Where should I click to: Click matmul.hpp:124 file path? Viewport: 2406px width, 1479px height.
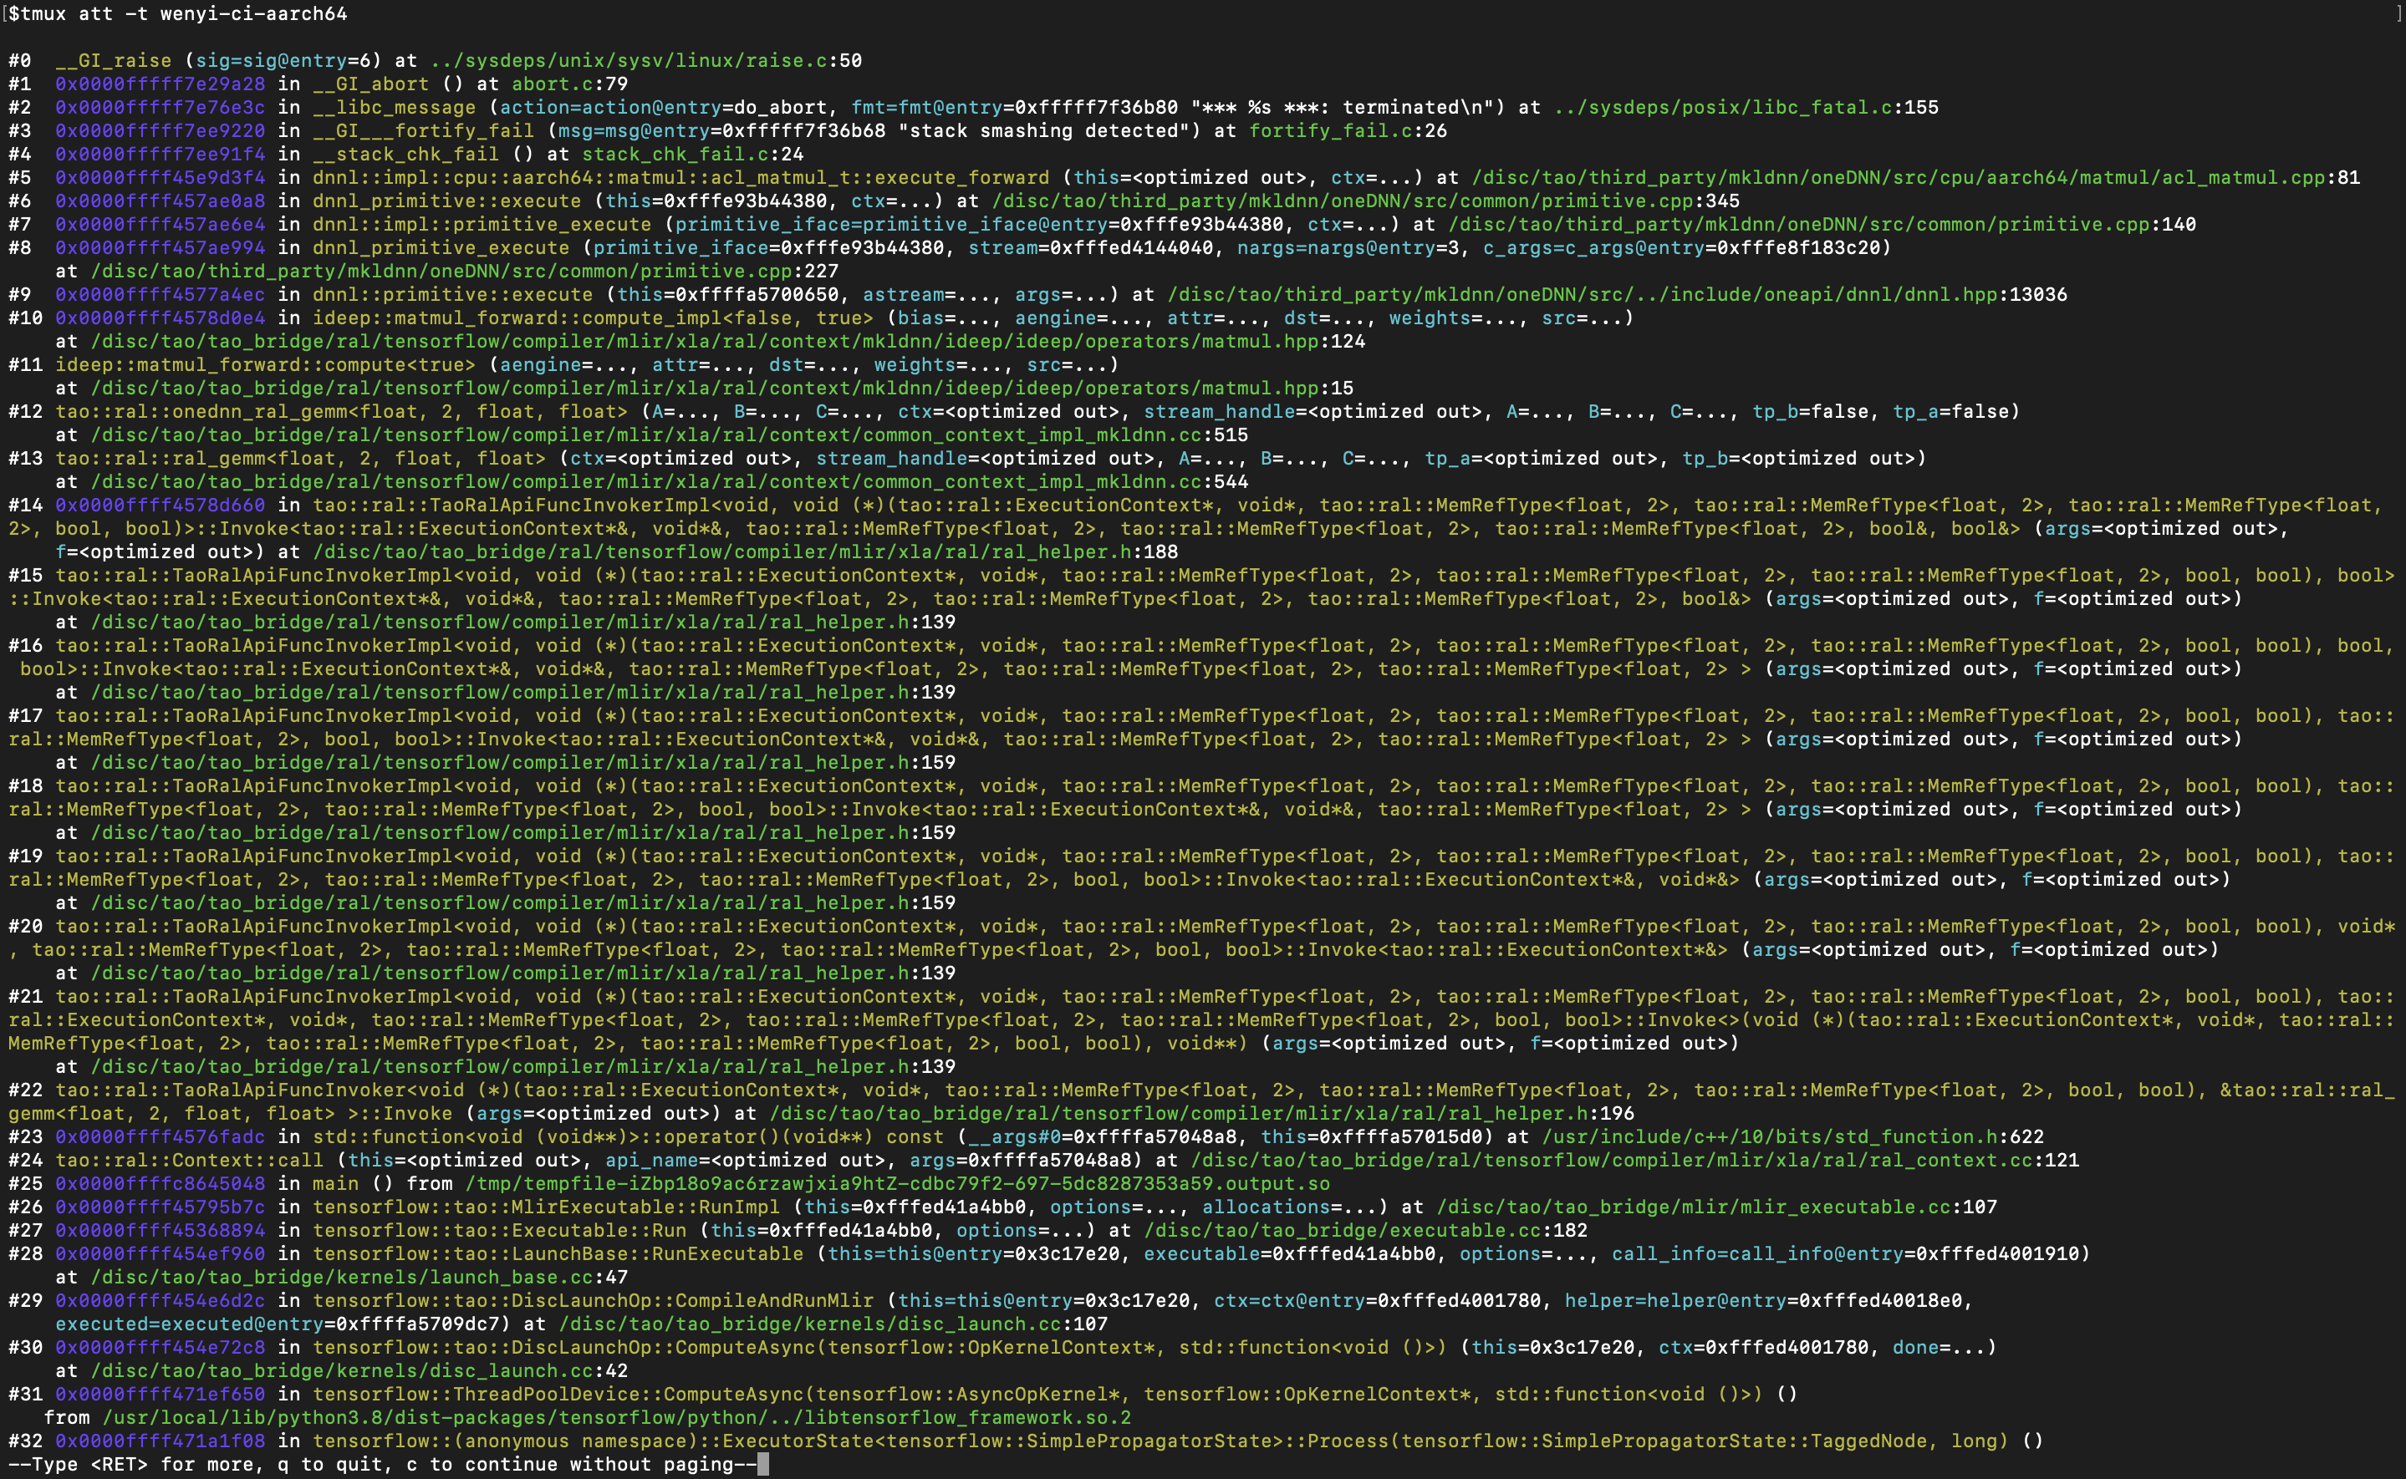[728, 343]
